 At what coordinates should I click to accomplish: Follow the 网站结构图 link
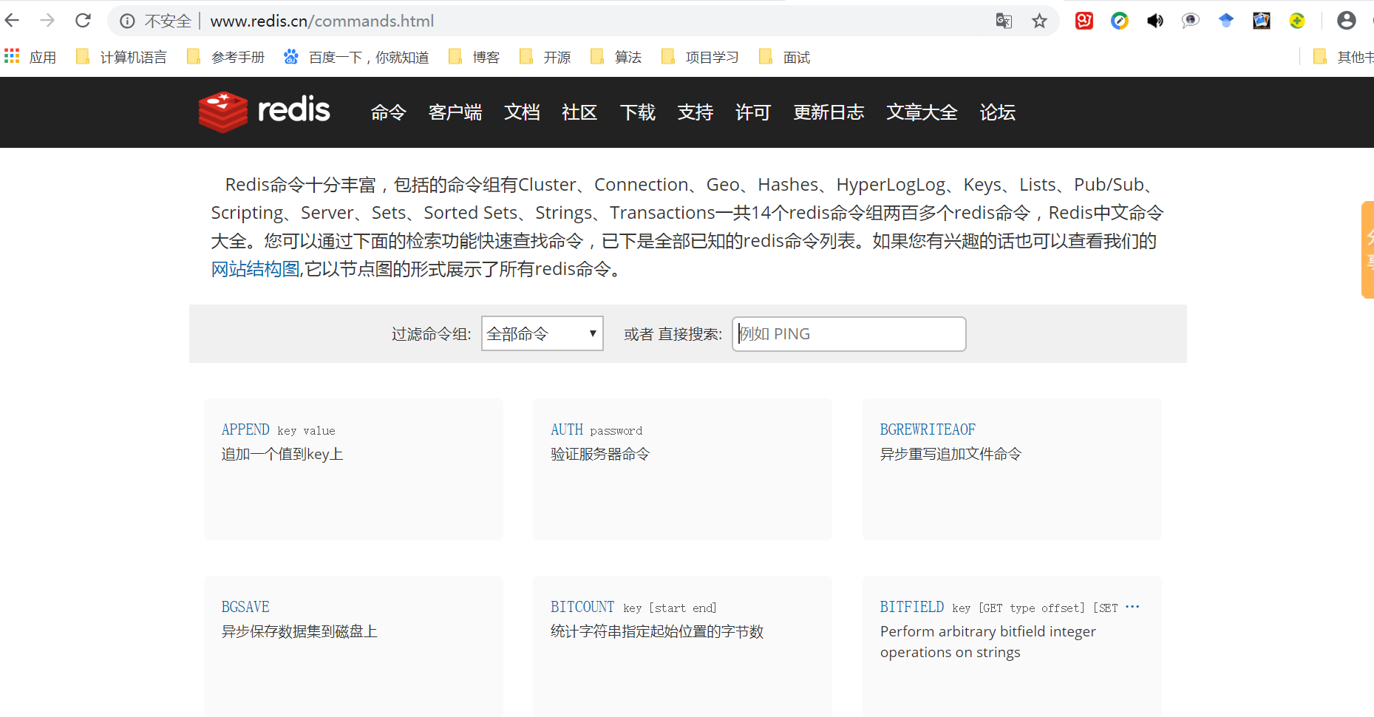(x=255, y=269)
